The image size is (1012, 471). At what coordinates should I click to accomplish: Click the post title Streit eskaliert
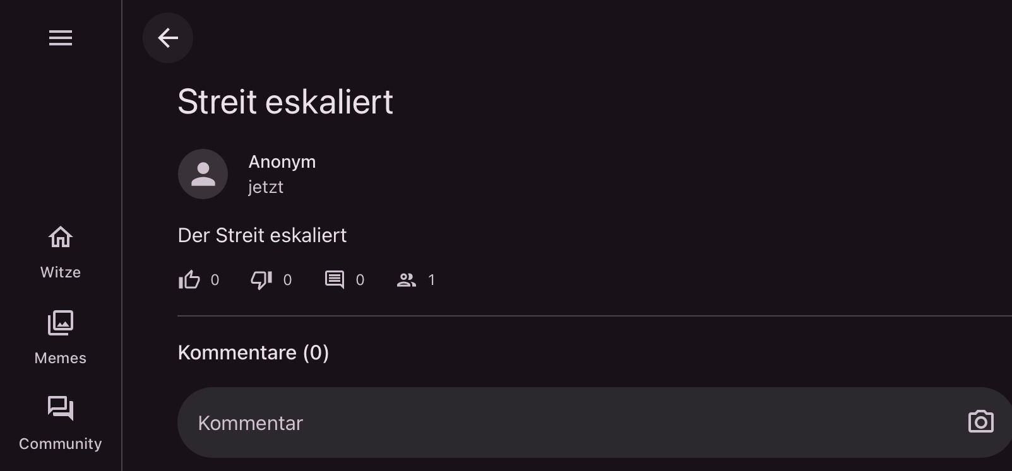(x=285, y=102)
